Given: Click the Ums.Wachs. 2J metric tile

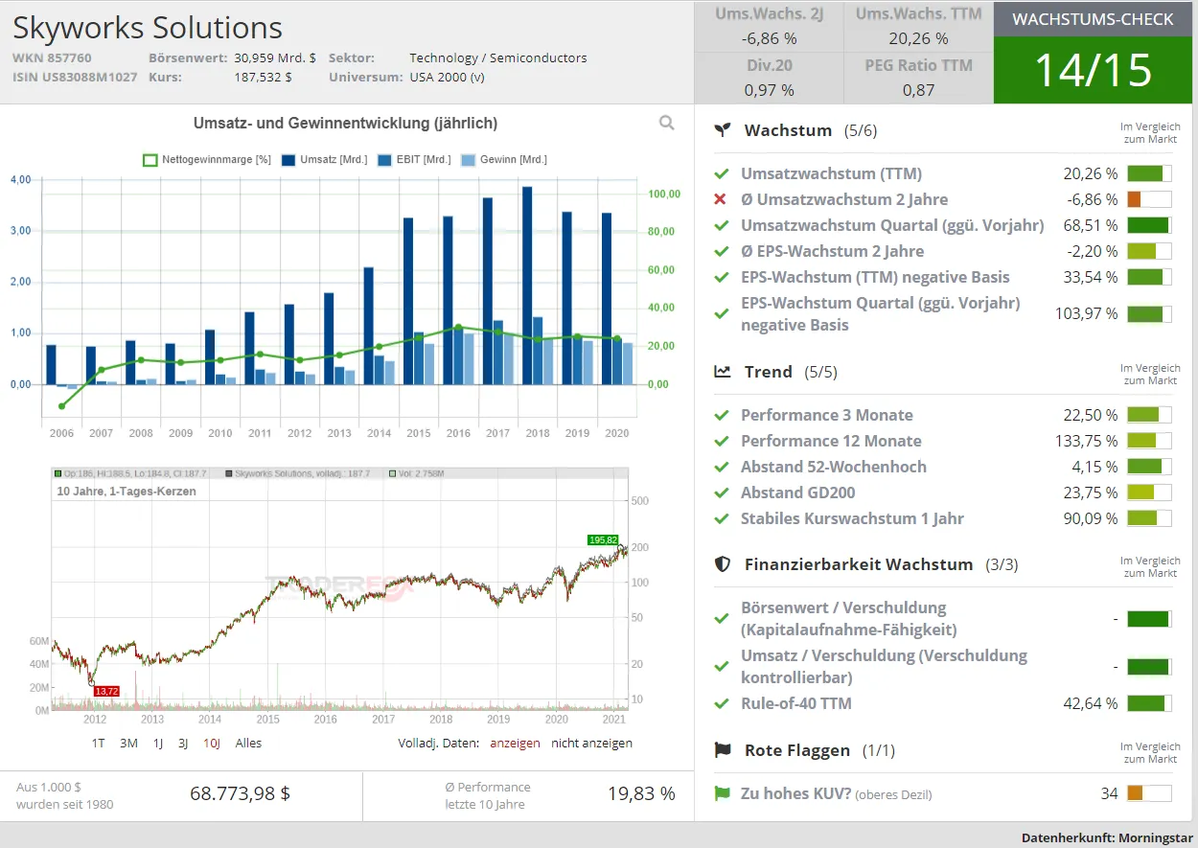Looking at the screenshot, I should pyautogui.click(x=769, y=27).
